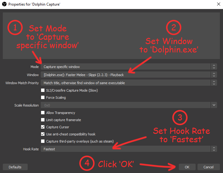Viewport: 223px width, 173px height.
Task: Enable Capture third-party overlays checkbox
Action: [43, 141]
